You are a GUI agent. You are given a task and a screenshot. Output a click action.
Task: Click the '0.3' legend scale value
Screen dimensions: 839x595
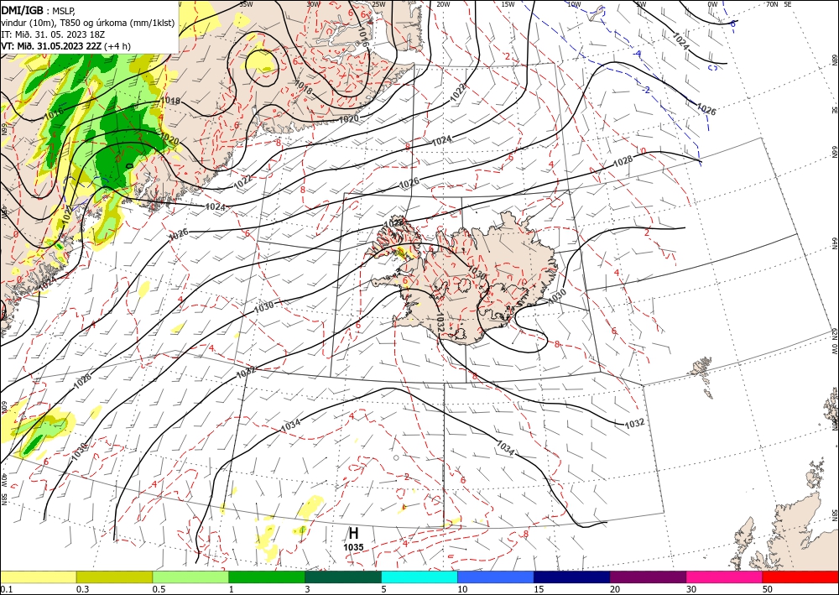point(82,588)
